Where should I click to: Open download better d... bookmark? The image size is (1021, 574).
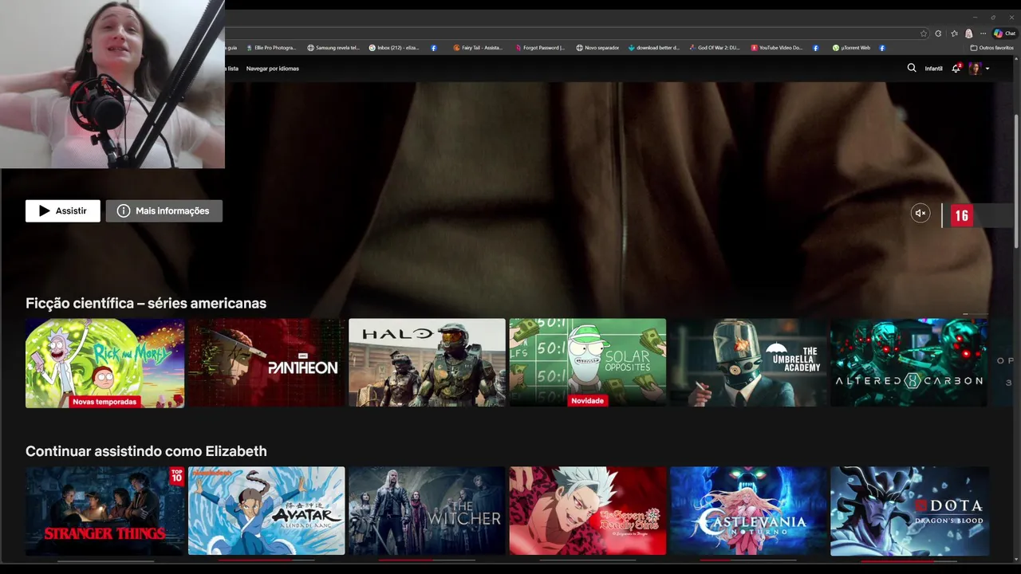point(654,48)
